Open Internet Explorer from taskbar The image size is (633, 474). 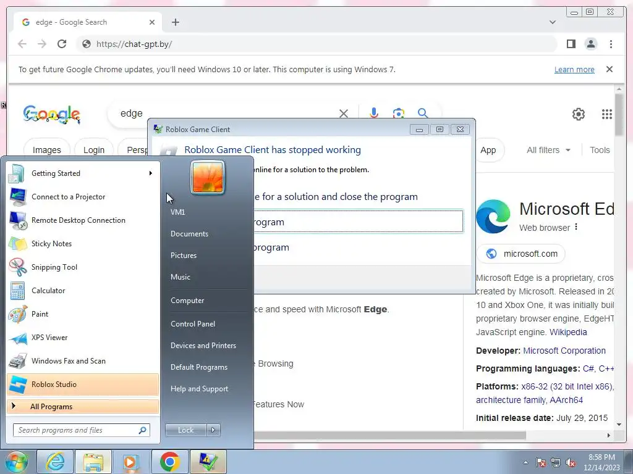(x=55, y=462)
